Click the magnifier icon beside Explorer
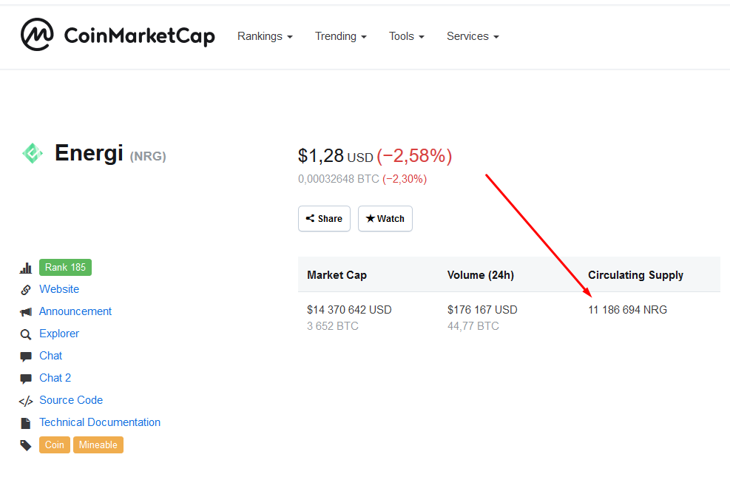 [x=26, y=334]
